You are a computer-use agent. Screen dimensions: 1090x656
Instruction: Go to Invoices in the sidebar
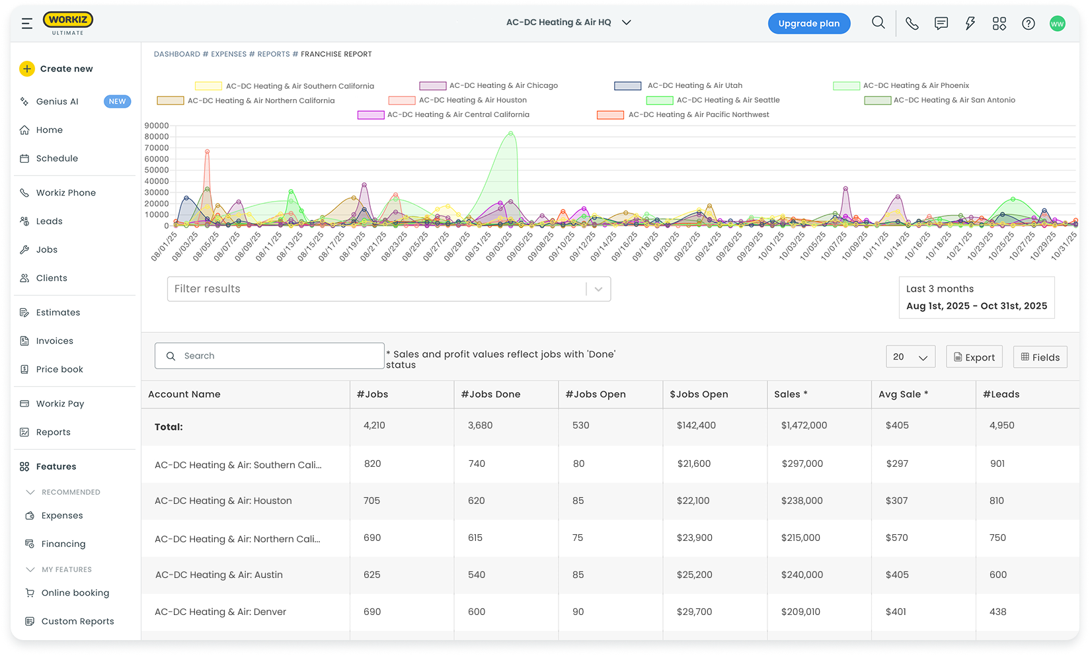pyautogui.click(x=55, y=341)
